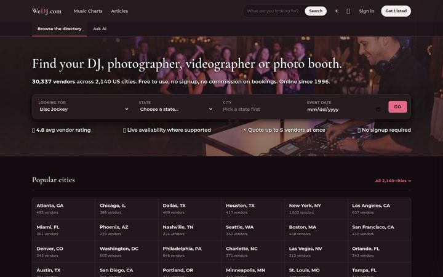Click 'Quote up to 5 vendors at once'

click(287, 130)
